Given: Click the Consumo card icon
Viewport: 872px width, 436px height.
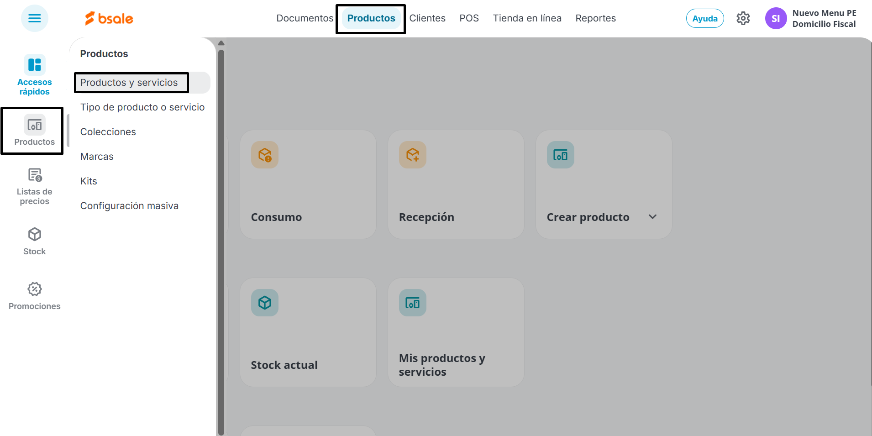Looking at the screenshot, I should [265, 155].
